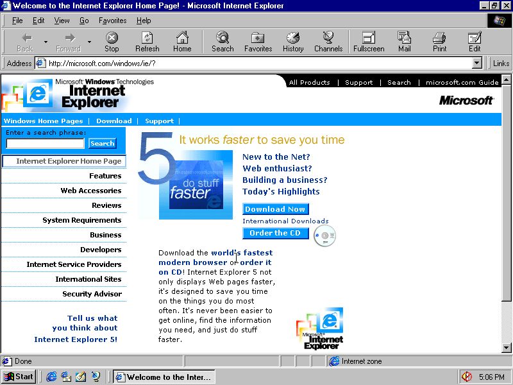Screen dimensions: 513x385
Task: Click the page icon in Address bar
Action: tap(40, 63)
